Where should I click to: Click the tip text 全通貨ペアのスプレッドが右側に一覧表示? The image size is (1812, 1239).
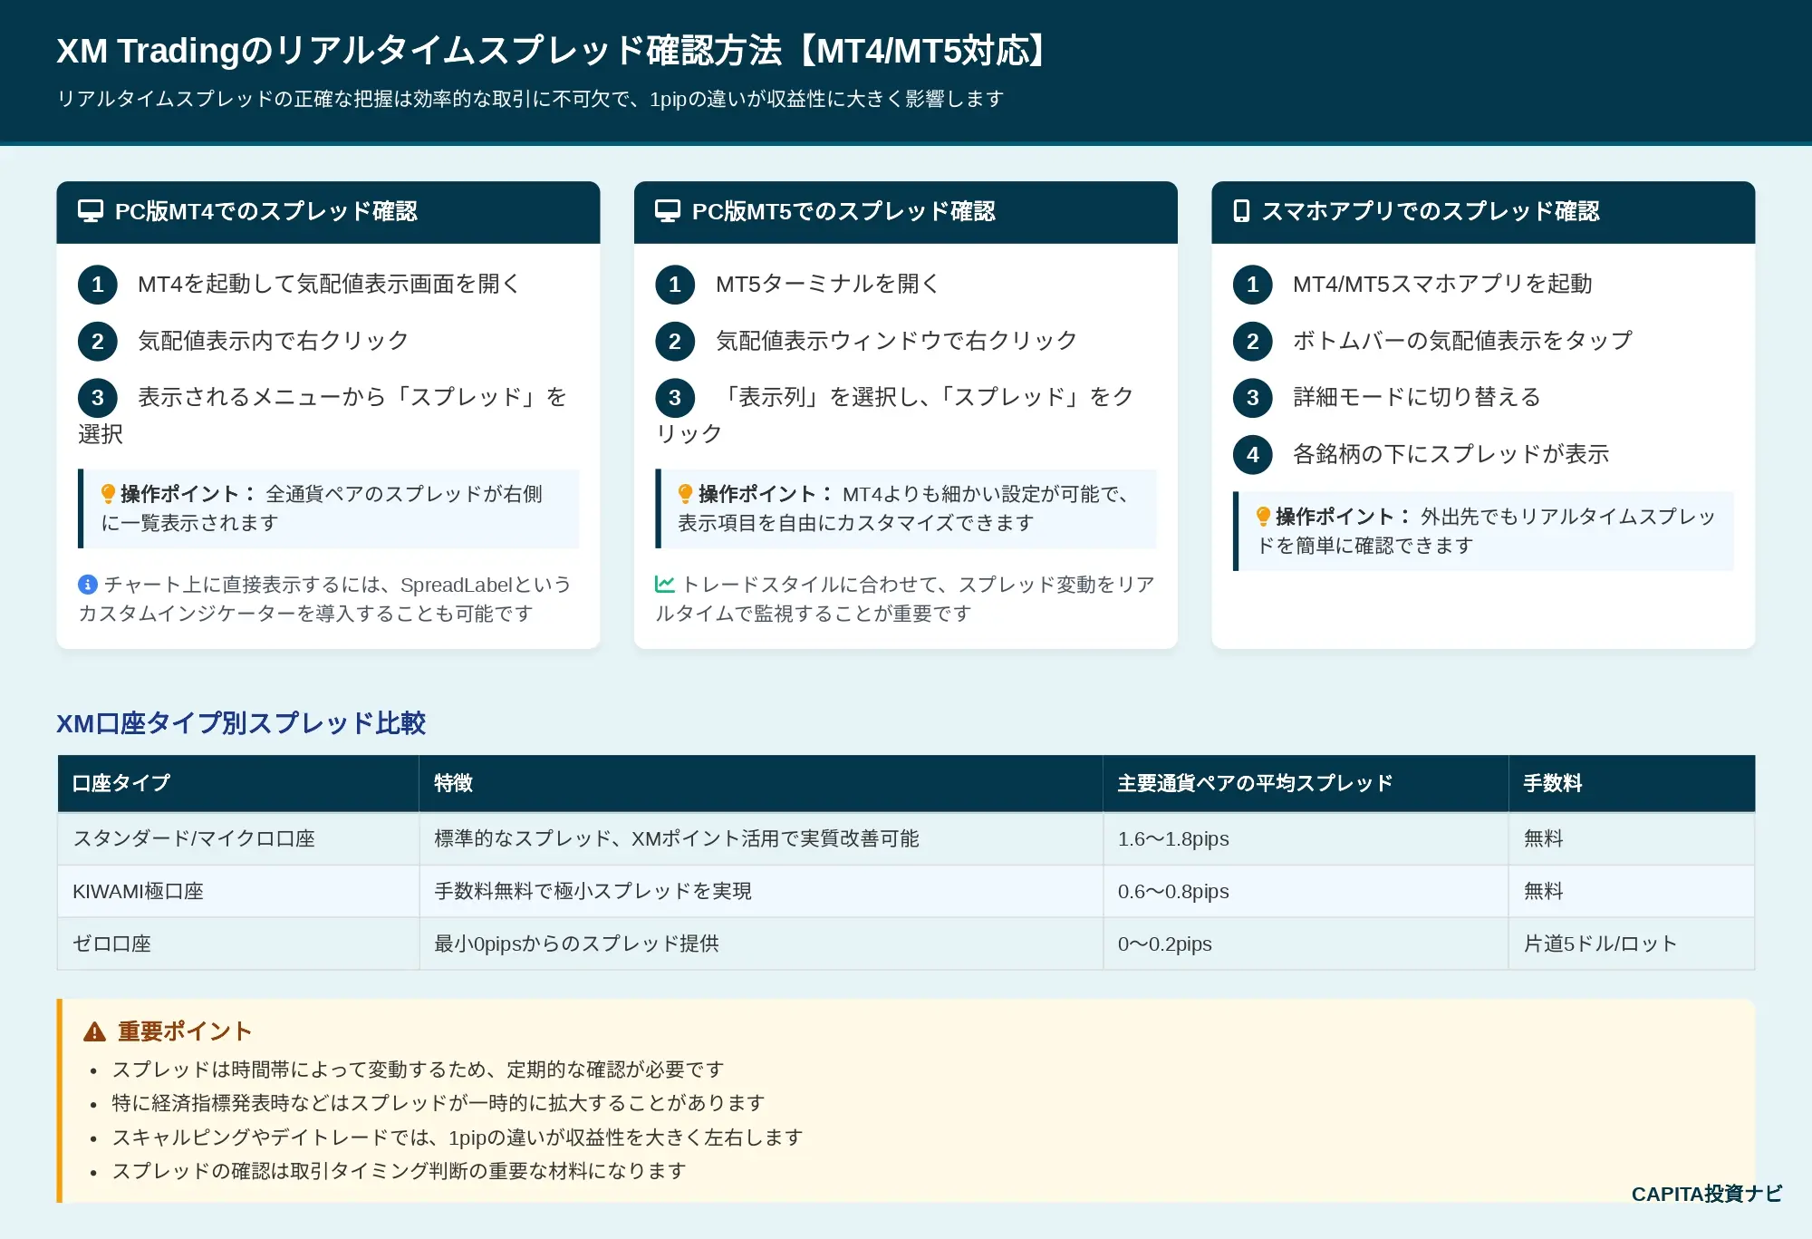click(x=322, y=508)
